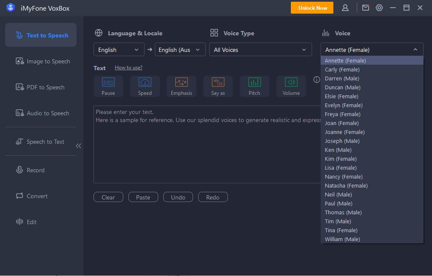Insert a Pause into the text
Viewport: 432px width, 276px height.
[108, 86]
